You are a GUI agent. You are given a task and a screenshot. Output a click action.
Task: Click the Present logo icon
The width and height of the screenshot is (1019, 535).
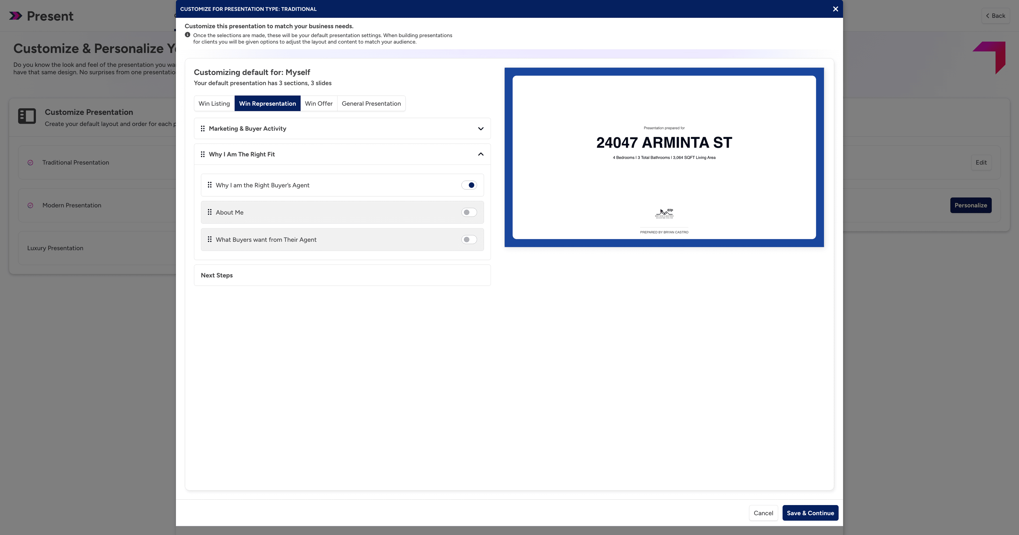15,16
